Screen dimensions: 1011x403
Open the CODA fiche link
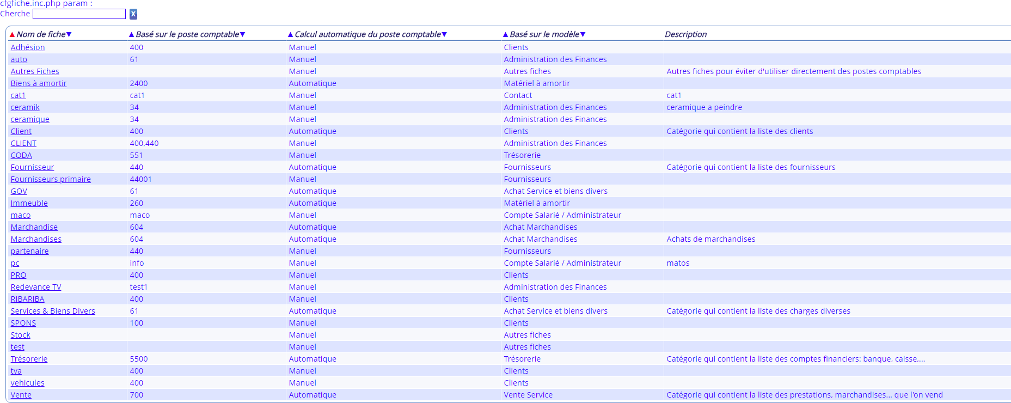(21, 155)
